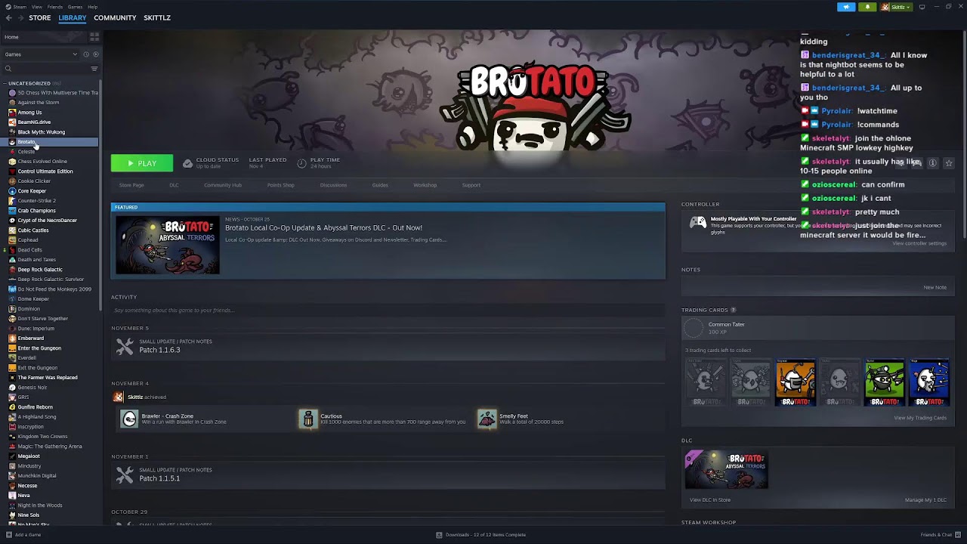Click View DLC in Store link

pos(710,500)
